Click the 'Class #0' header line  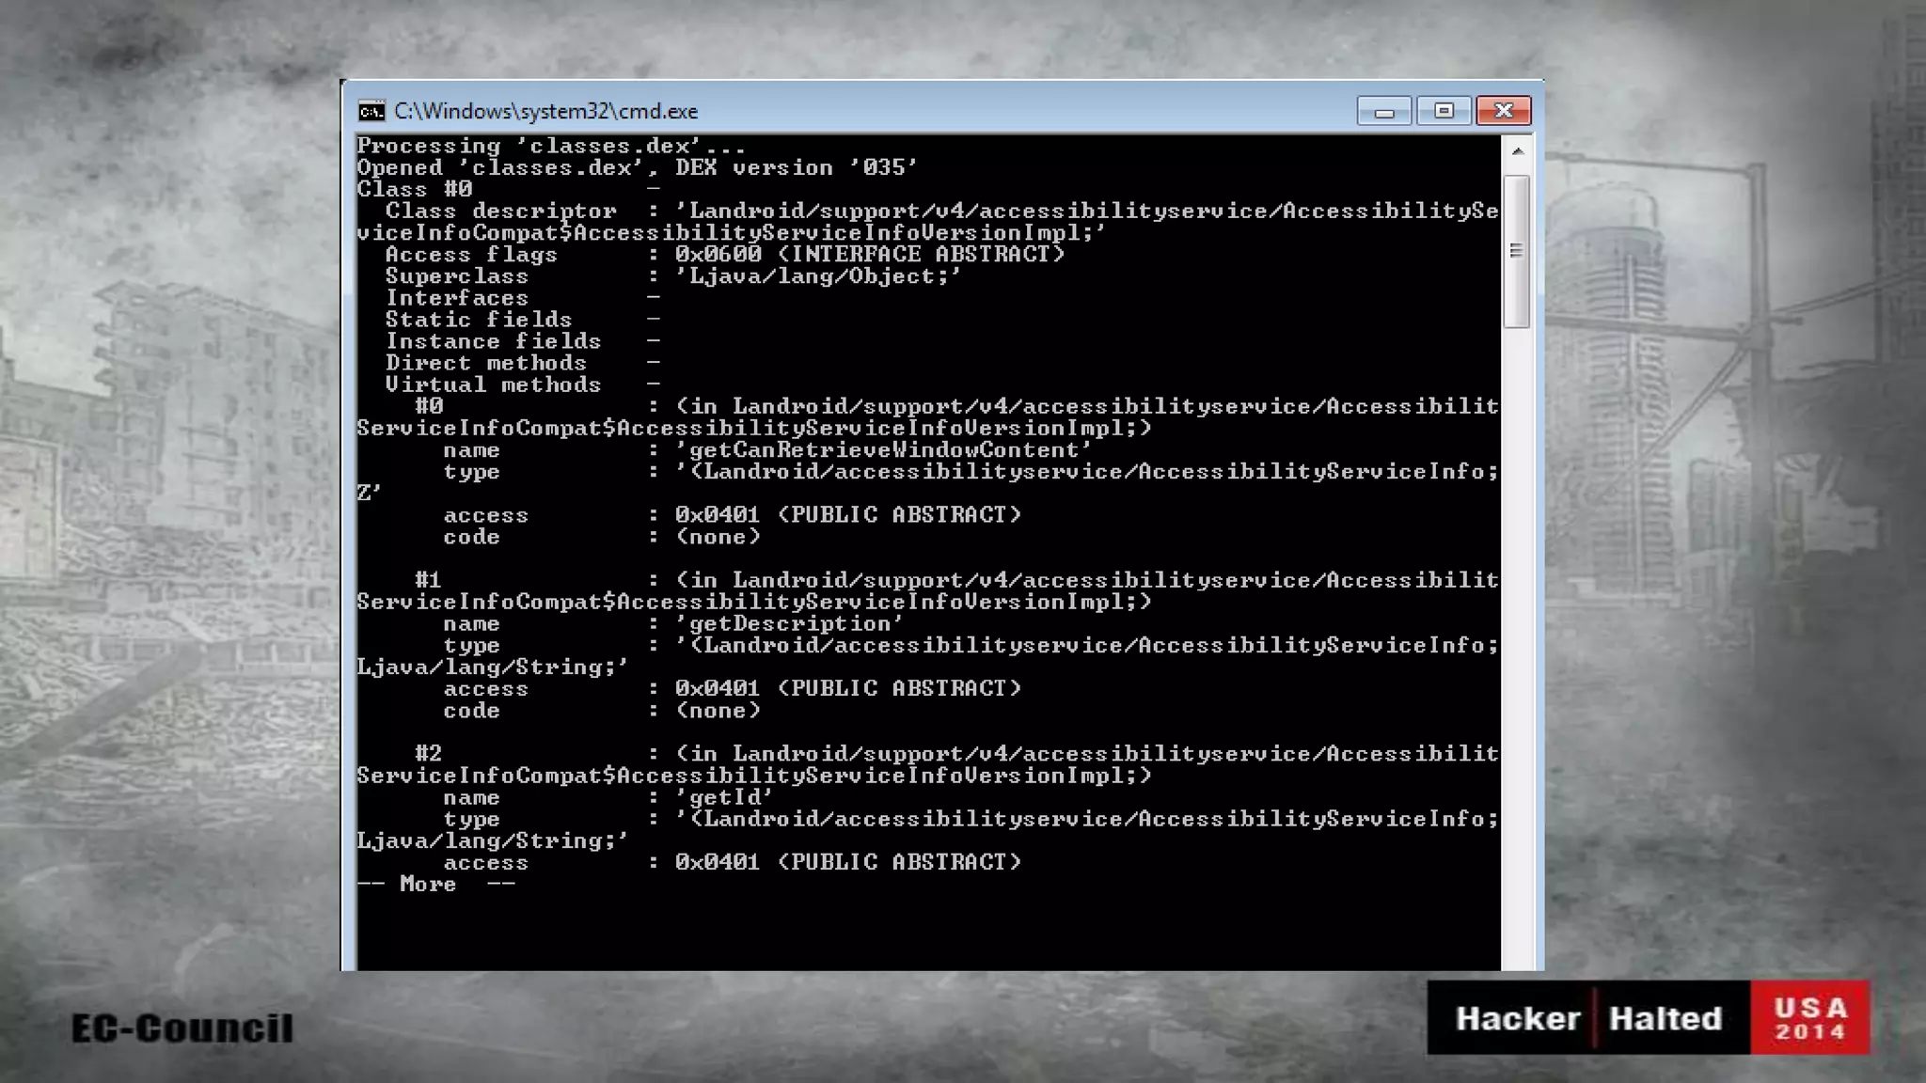[x=414, y=190]
